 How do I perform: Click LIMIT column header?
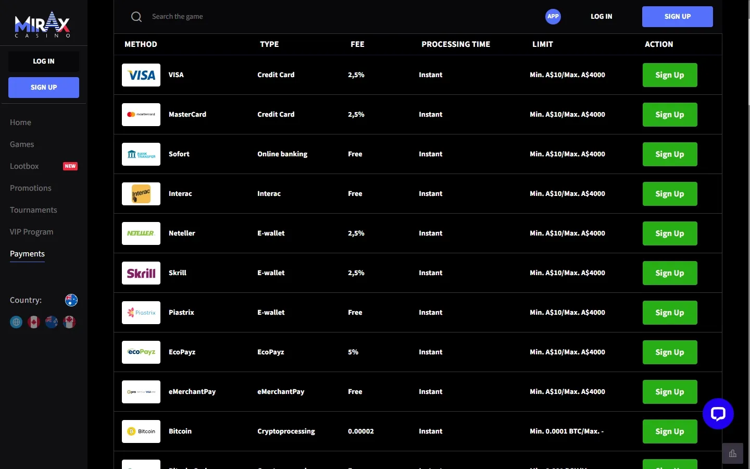(x=543, y=44)
